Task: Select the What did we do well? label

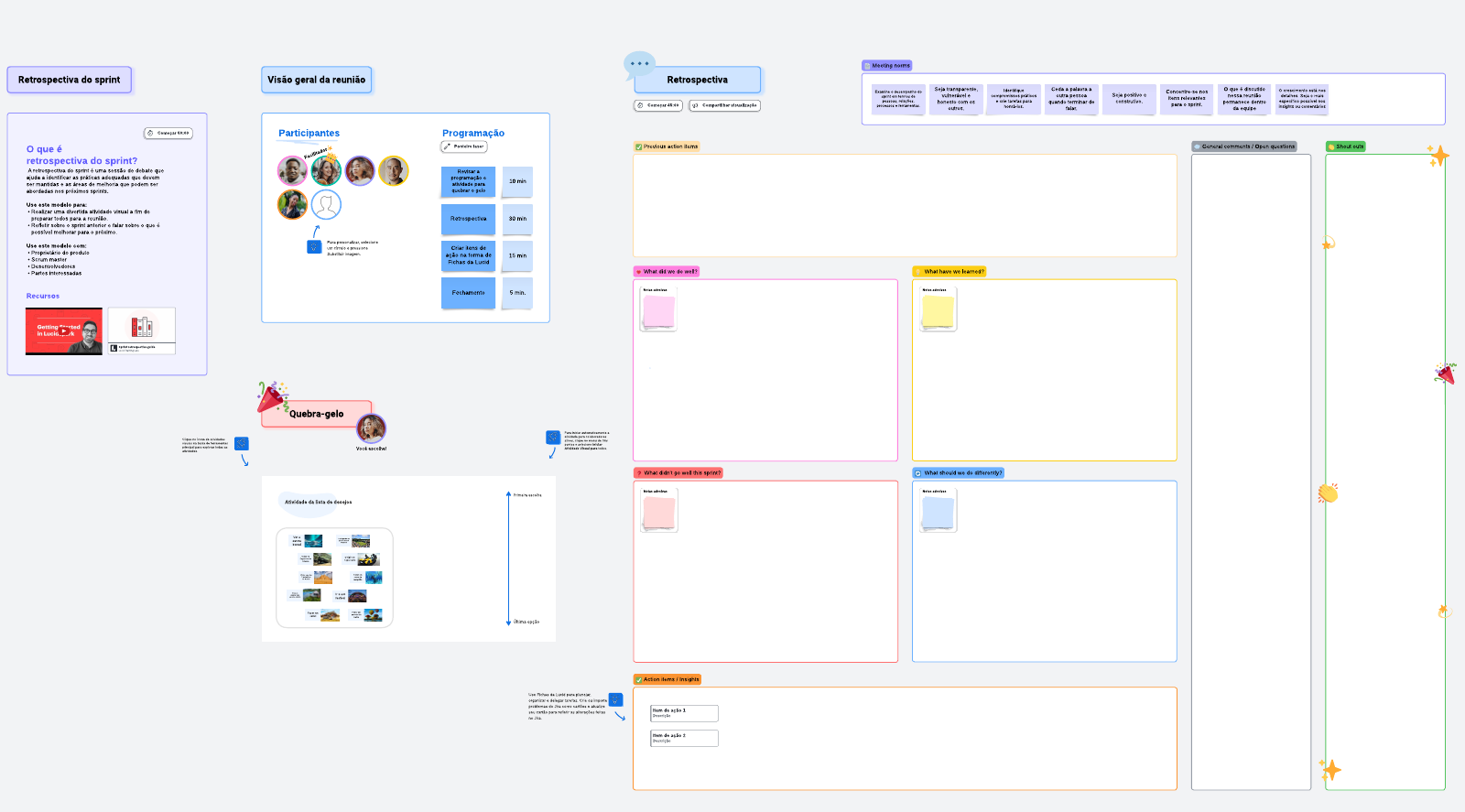Action: tap(667, 272)
